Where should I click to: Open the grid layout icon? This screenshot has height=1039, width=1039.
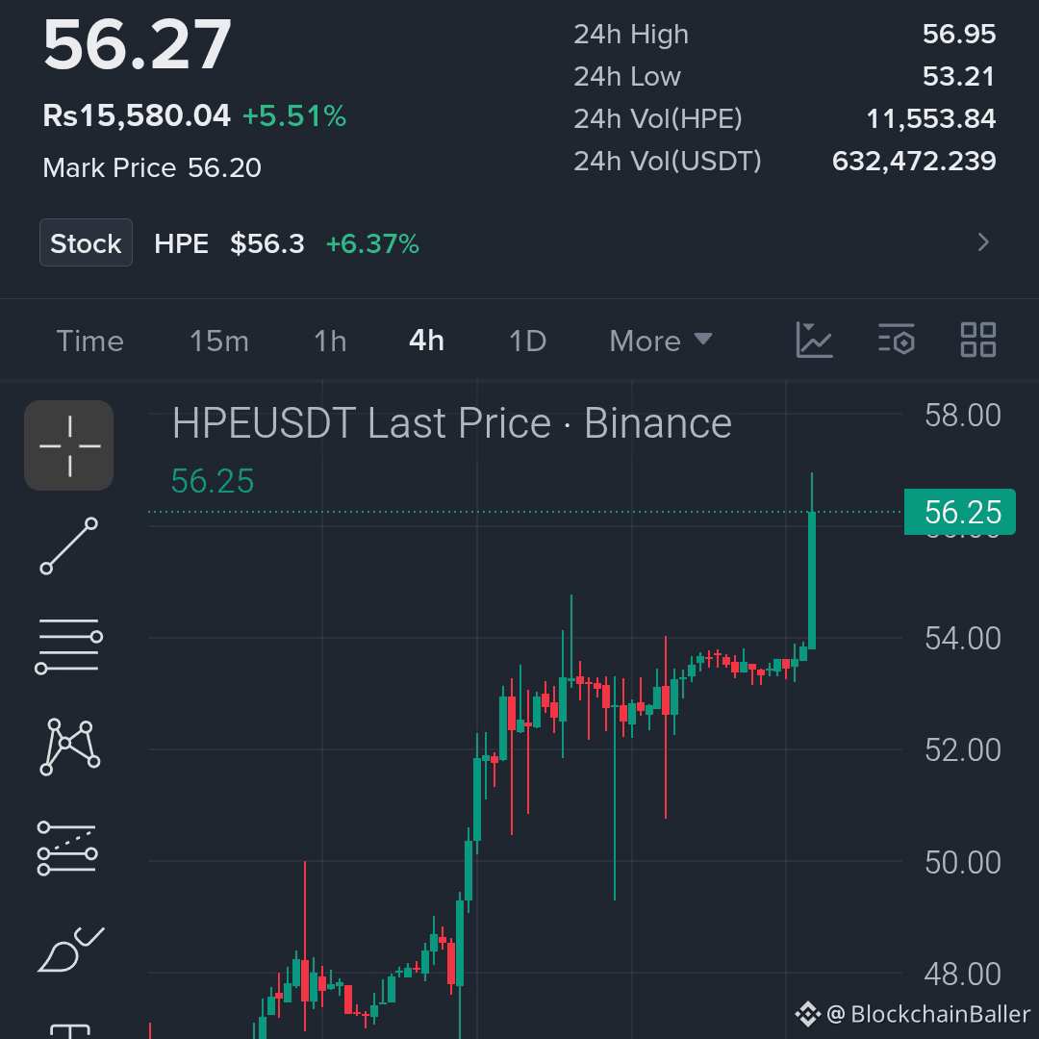click(978, 340)
